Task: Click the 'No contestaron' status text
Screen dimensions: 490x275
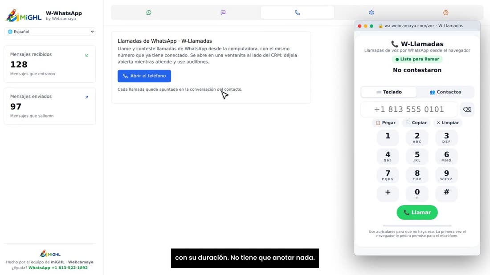Action: 417,70
